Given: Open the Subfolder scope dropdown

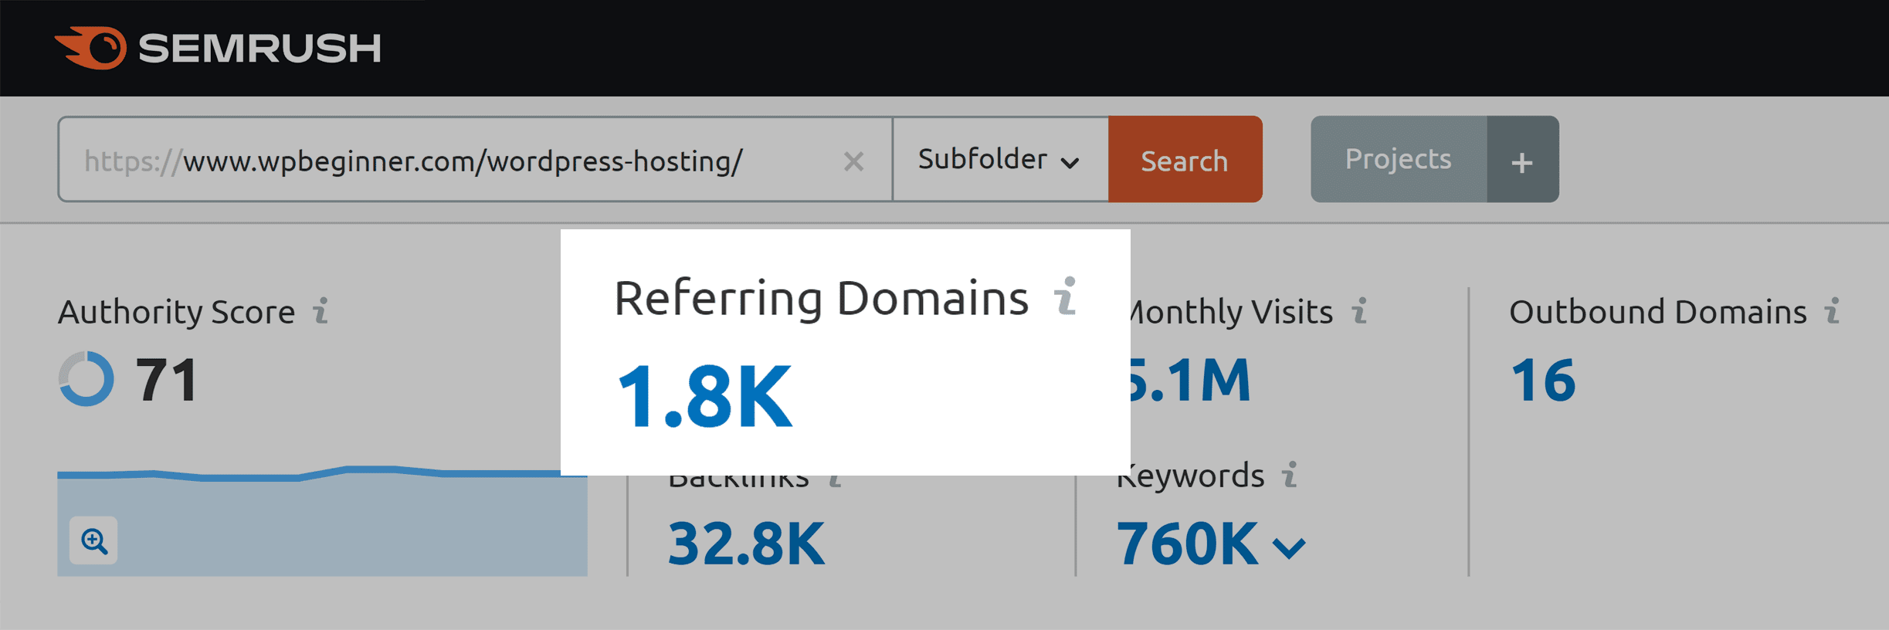Looking at the screenshot, I should tap(999, 160).
